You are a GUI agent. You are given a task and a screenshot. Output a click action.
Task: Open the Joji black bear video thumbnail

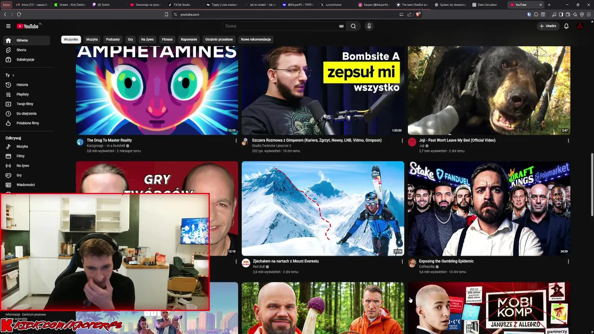[489, 90]
